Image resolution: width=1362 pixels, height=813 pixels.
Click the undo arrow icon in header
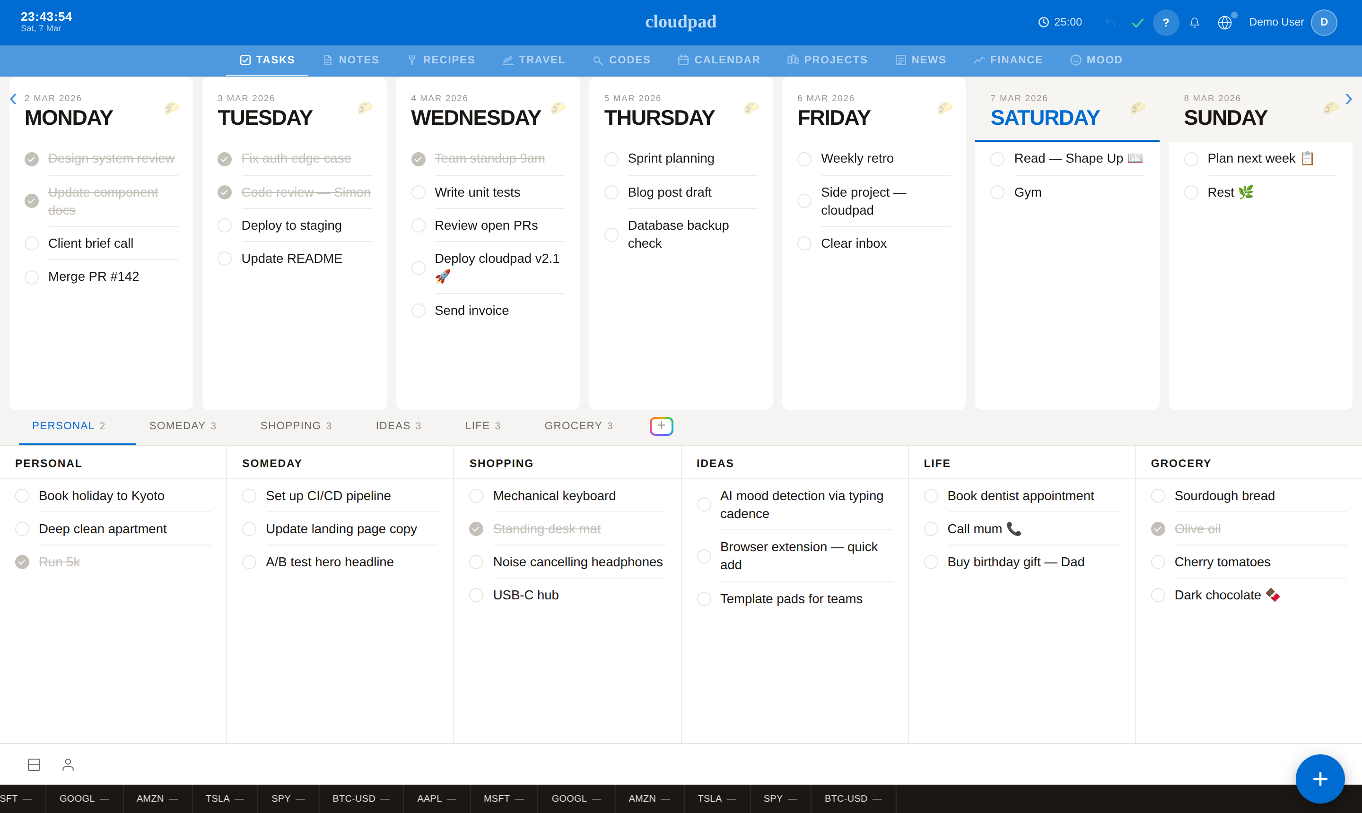click(1110, 23)
